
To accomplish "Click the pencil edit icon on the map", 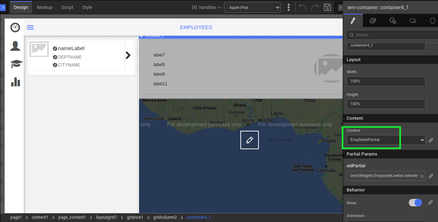I will (x=250, y=140).
